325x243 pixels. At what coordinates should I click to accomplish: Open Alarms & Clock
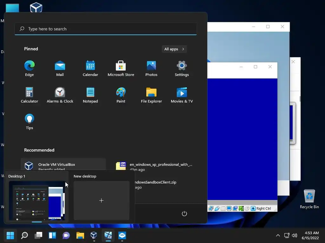point(60,95)
